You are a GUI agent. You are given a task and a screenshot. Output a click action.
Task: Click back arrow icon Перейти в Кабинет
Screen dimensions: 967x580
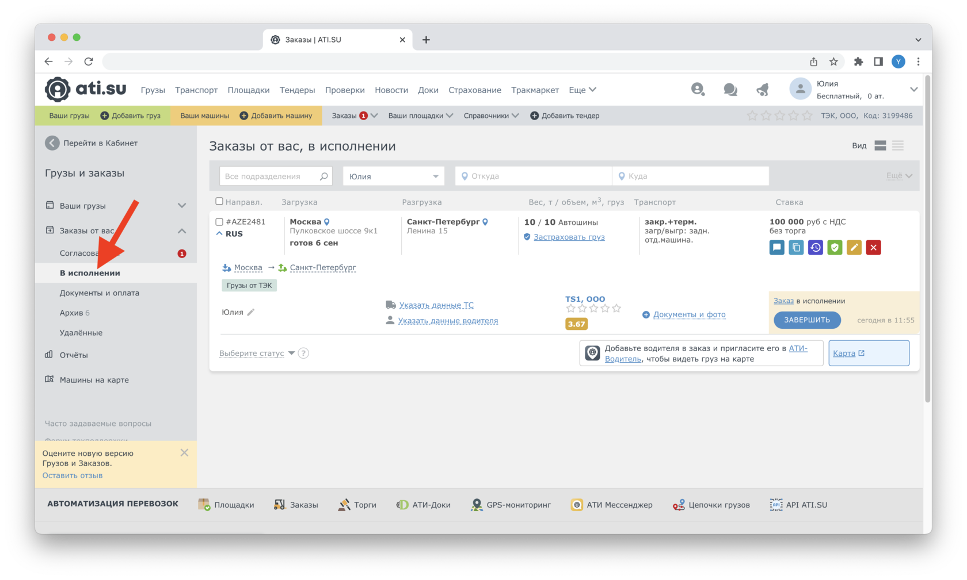[x=52, y=143]
